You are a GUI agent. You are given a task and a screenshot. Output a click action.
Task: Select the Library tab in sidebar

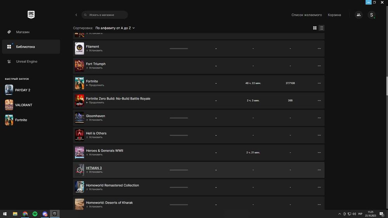pos(25,47)
